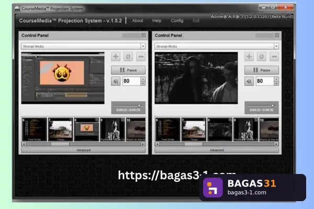Minimize the CourseMedia window
The width and height of the screenshot is (314, 209).
pyautogui.click(x=264, y=7)
